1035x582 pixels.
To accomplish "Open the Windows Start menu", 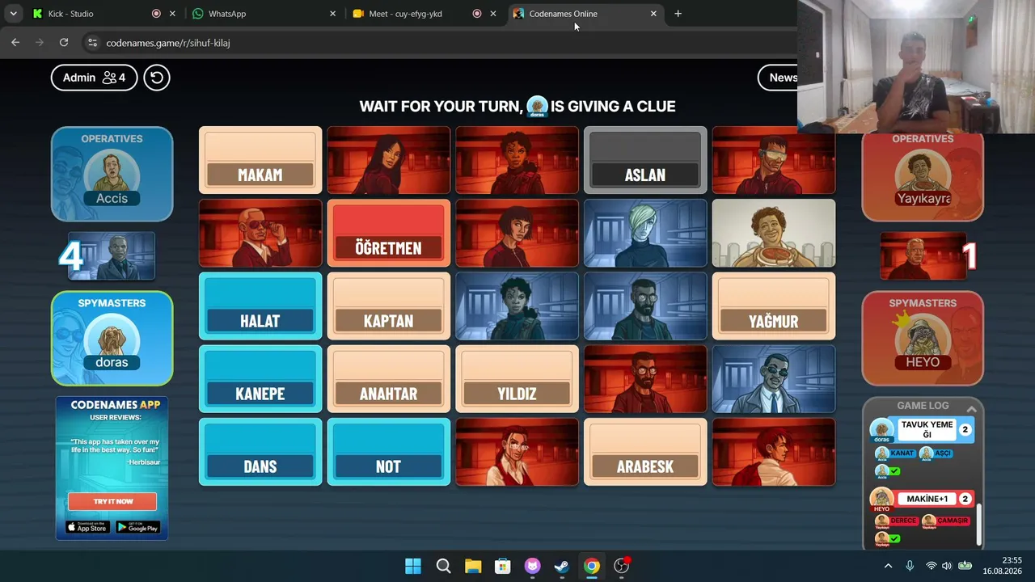I will click(x=413, y=566).
